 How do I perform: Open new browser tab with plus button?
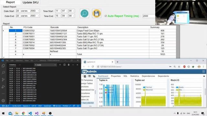(117, 62)
